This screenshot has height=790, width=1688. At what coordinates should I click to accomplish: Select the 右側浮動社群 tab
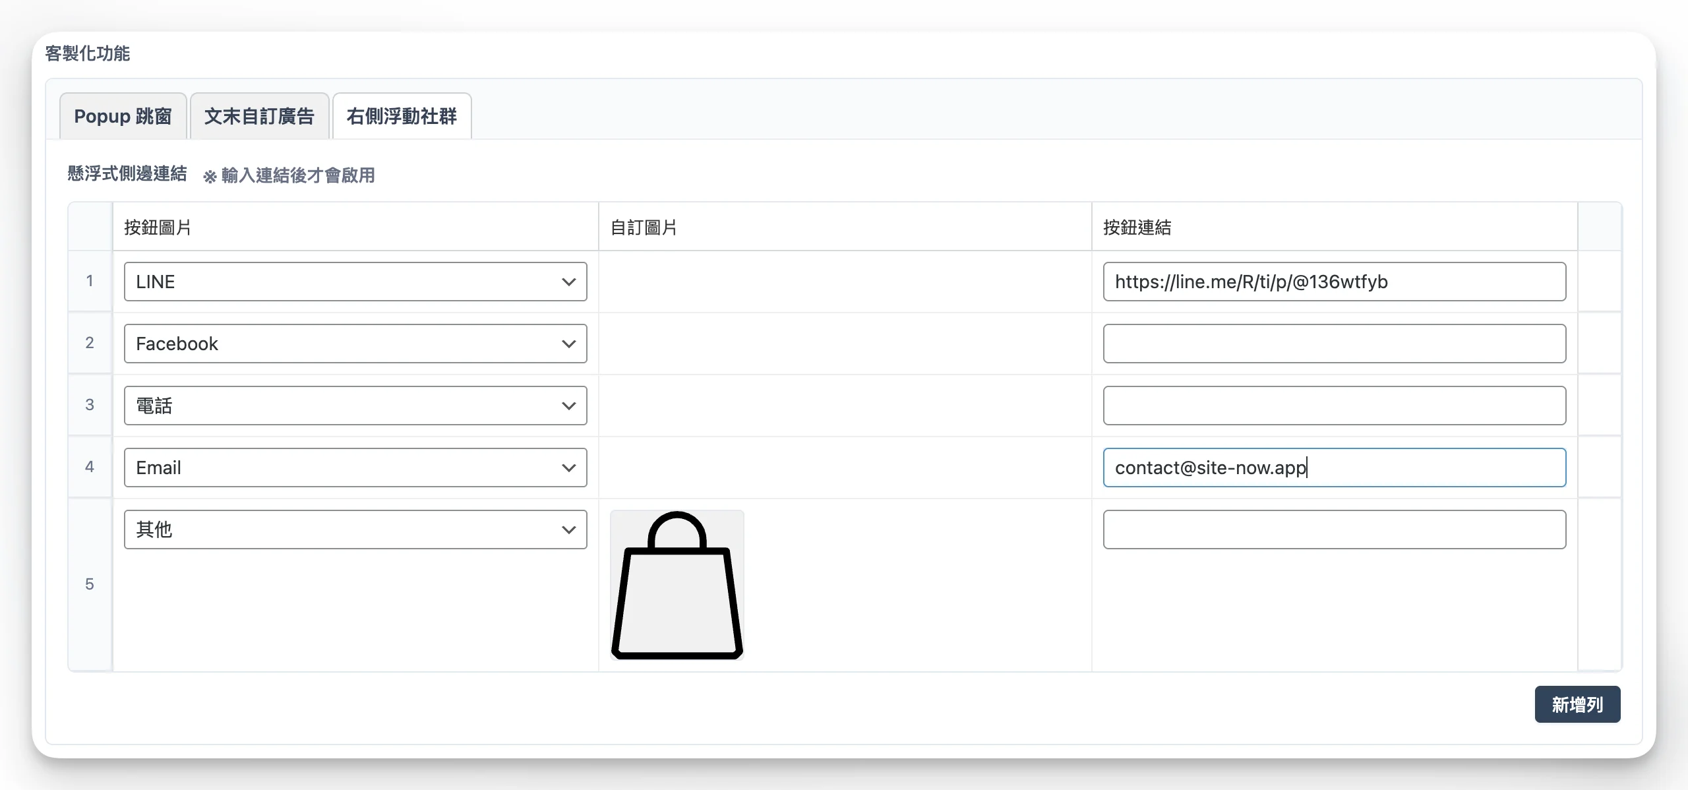pyautogui.click(x=402, y=117)
